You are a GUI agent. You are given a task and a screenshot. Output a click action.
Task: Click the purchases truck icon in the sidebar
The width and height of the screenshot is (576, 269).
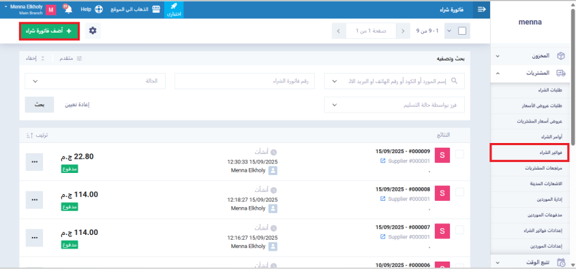(560, 73)
